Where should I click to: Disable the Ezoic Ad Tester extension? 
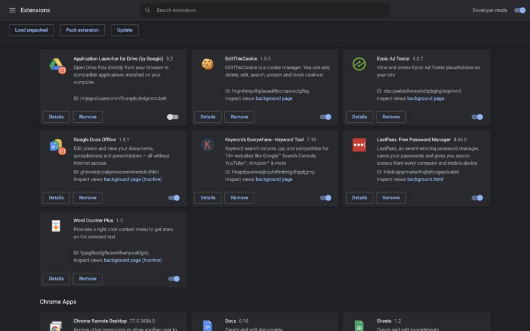477,117
